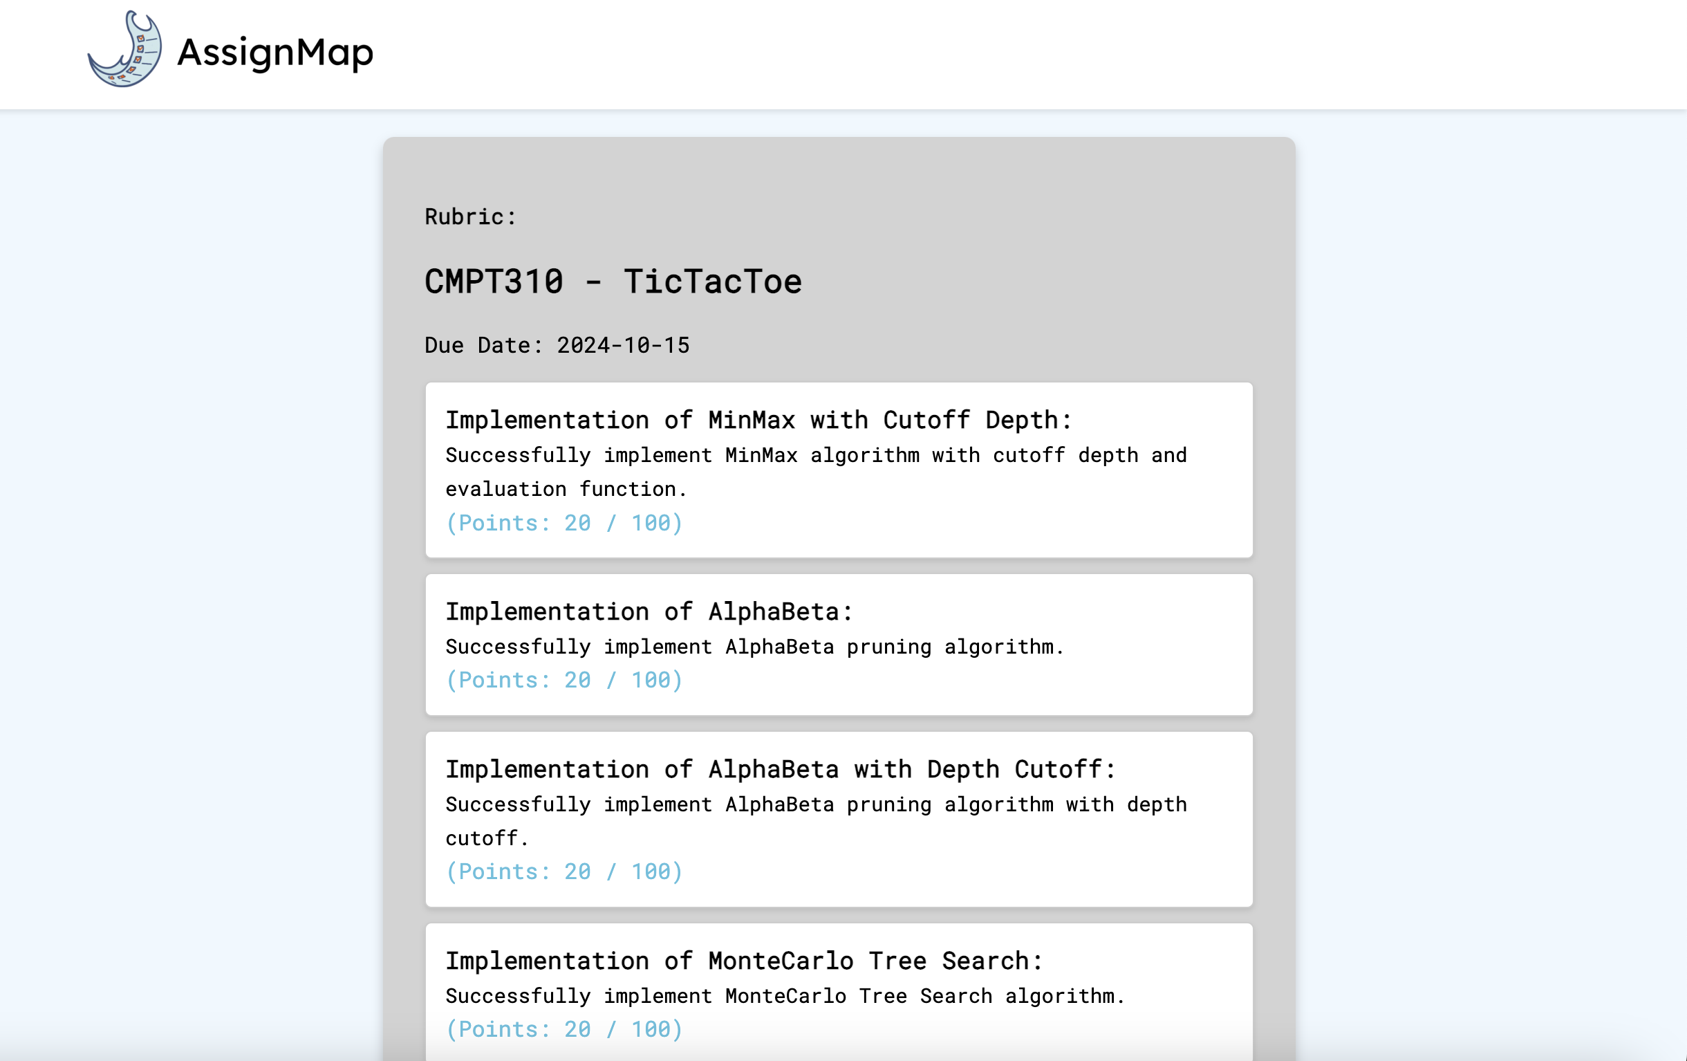The image size is (1687, 1061).
Task: Click the points label in the MinMax card
Action: point(564,523)
